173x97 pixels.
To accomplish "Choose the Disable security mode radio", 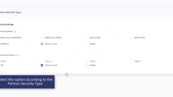I will pyautogui.click(x=86, y=44).
